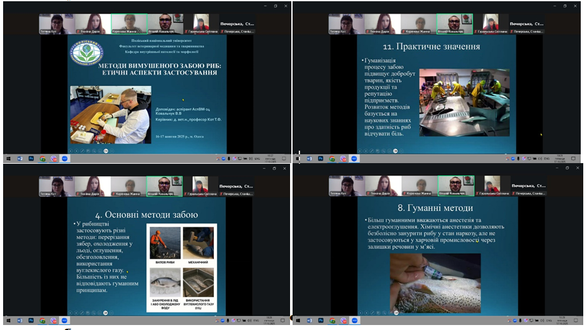Screen dimensions: 587x330
Task: Go to next slide on the title slide
Action: tap(77, 150)
